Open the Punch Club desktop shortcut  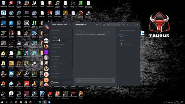[11, 4]
